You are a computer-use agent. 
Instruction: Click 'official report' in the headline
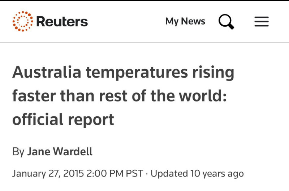tap(63, 120)
